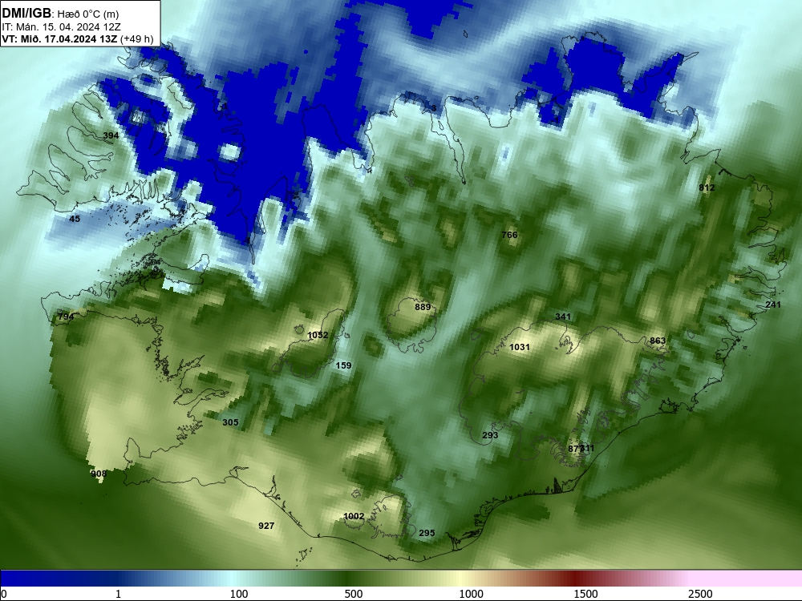The height and width of the screenshot is (601, 802).
Task: Click the title text "DMI/IGB: Hæð 0°C (m)"
Action: 60,14
